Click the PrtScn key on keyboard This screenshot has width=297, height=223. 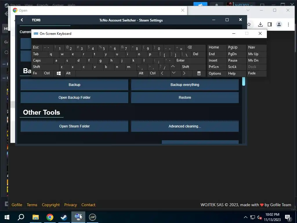pos(217,66)
